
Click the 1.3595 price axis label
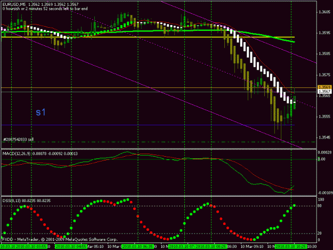324,33
